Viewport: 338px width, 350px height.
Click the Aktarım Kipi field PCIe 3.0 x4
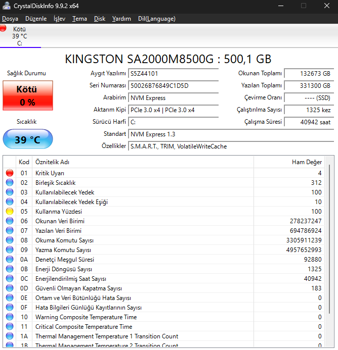(174, 110)
